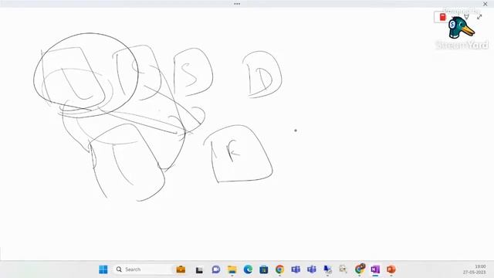Open the Microsoft Store icon
The image size is (494, 278).
[x=264, y=270]
